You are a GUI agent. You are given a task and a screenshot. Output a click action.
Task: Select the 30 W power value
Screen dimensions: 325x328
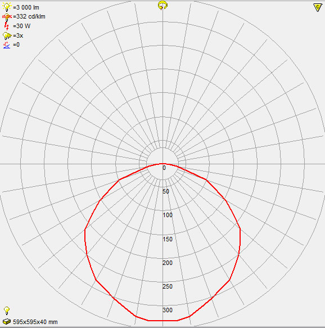pos(21,26)
